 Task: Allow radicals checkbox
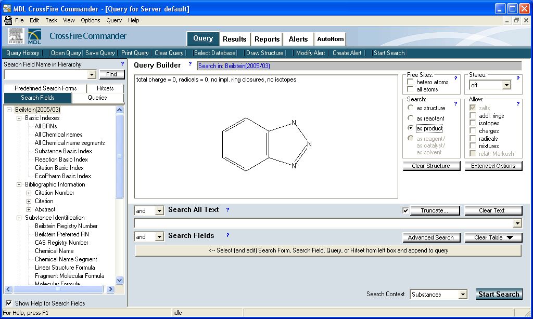pyautogui.click(x=473, y=139)
